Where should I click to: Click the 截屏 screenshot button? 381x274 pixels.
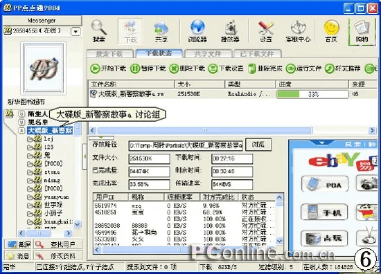pos(19,244)
